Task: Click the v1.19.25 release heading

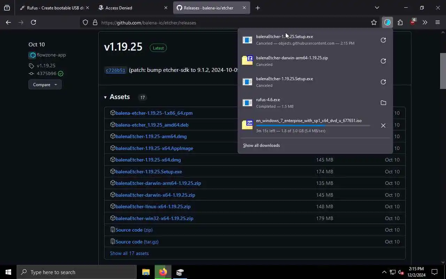Action: (123, 47)
